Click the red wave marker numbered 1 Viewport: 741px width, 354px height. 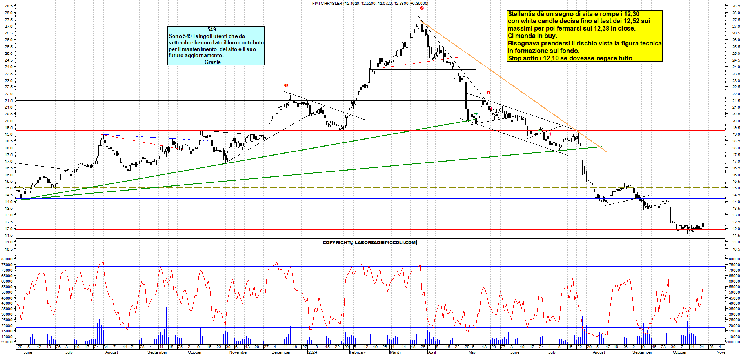[286, 85]
